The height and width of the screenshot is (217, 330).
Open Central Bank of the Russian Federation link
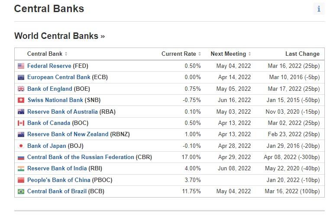(81, 157)
